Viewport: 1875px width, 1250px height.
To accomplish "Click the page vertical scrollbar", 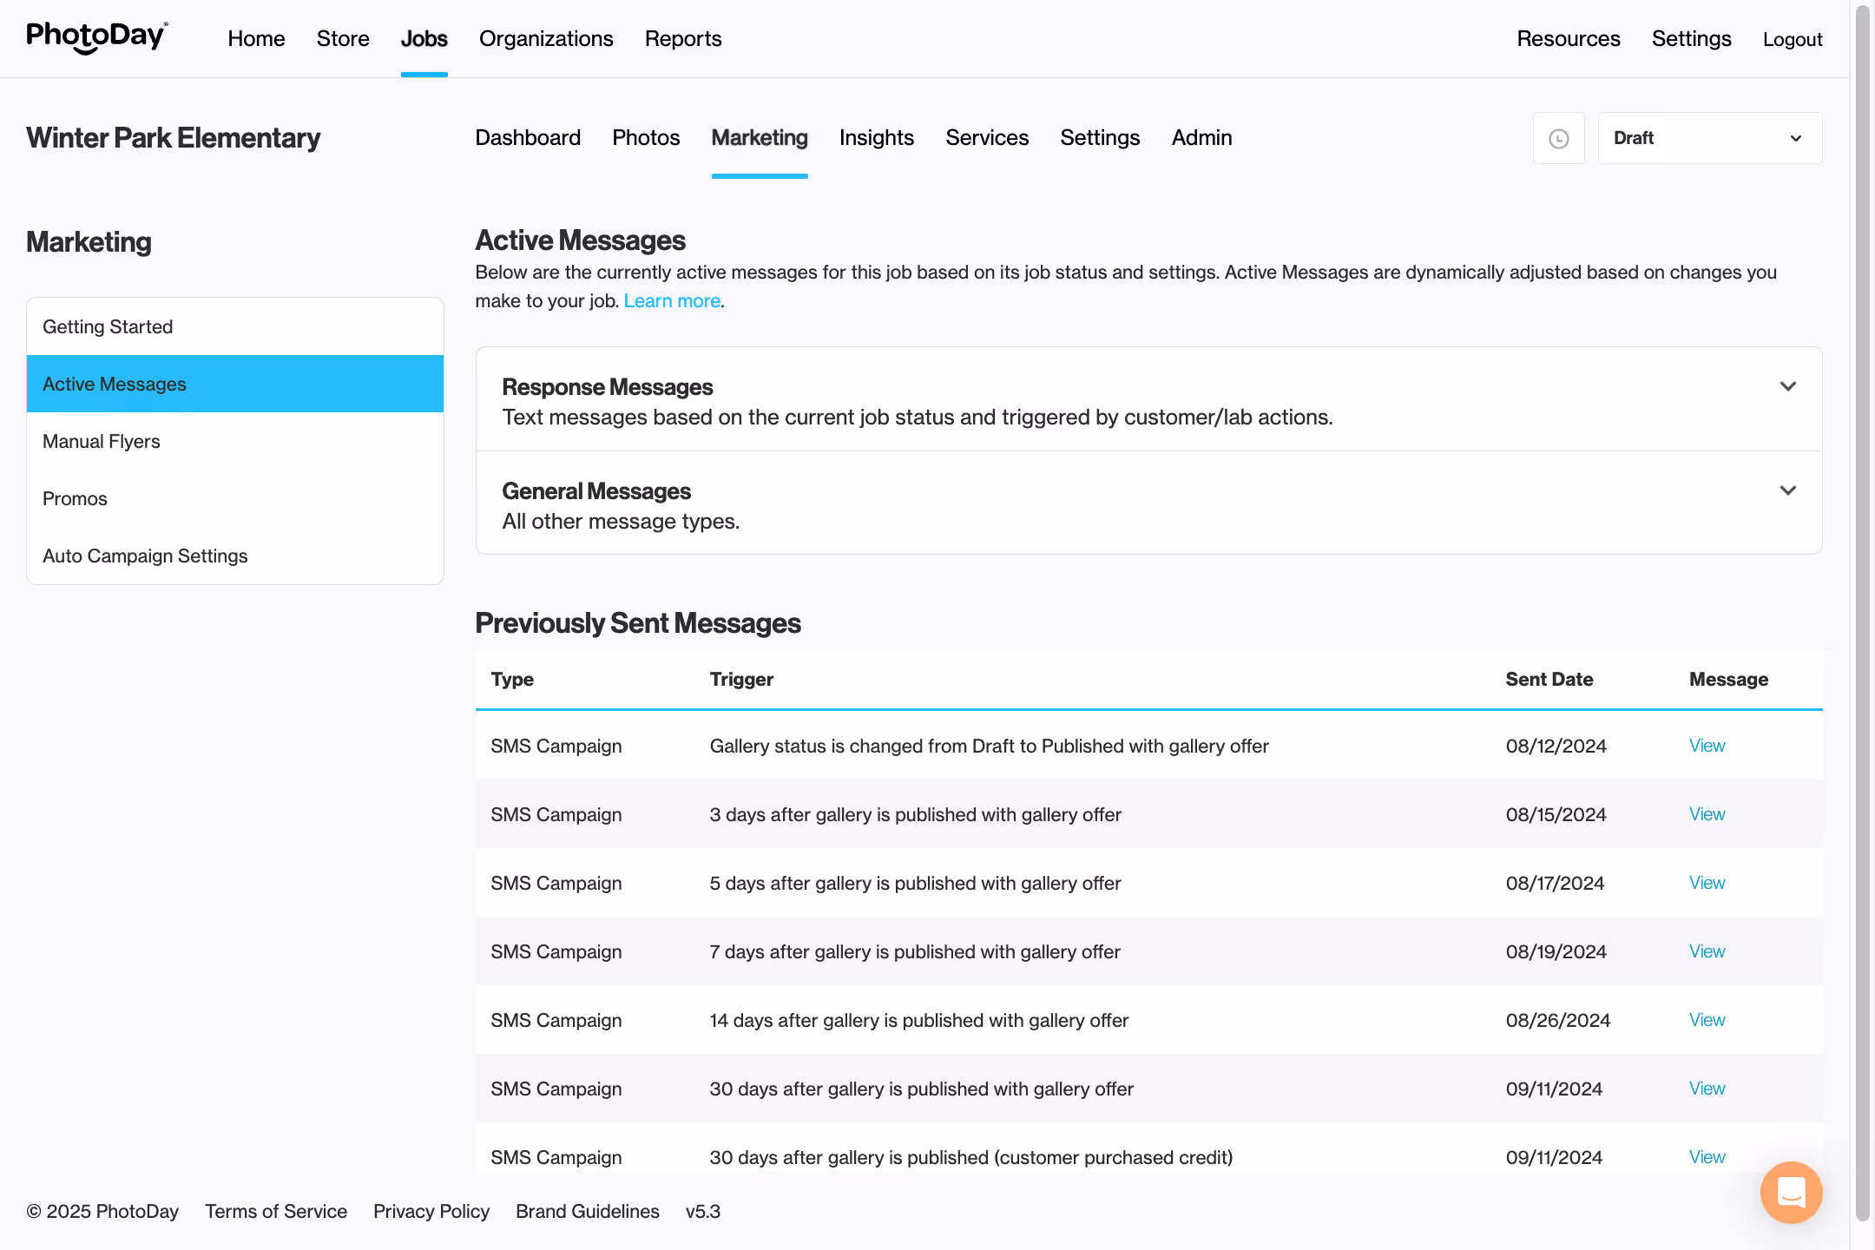I will point(1862,612).
